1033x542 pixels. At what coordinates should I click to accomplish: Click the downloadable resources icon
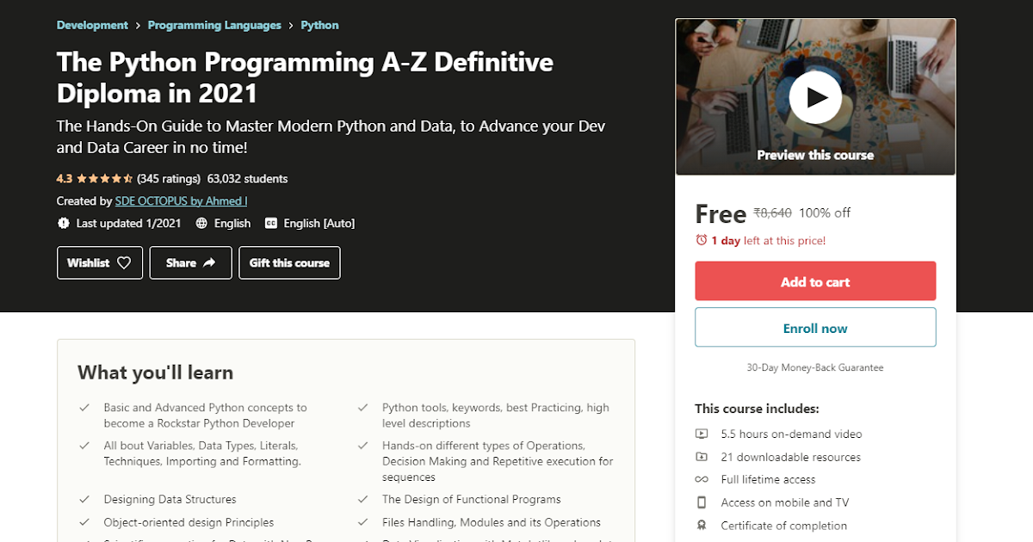702,457
